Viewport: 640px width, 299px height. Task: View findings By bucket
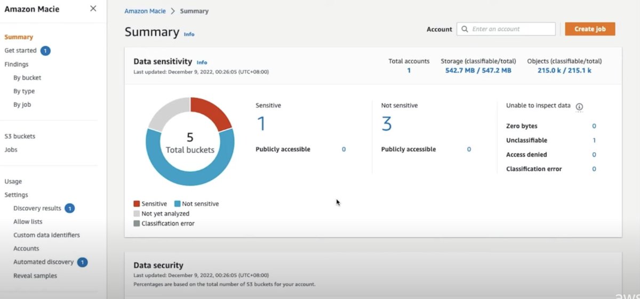pyautogui.click(x=27, y=78)
